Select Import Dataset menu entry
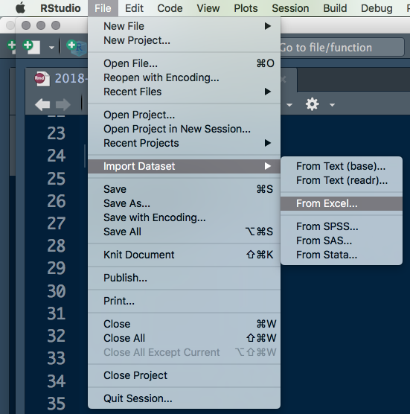Image resolution: width=410 pixels, height=414 pixels. [x=184, y=166]
